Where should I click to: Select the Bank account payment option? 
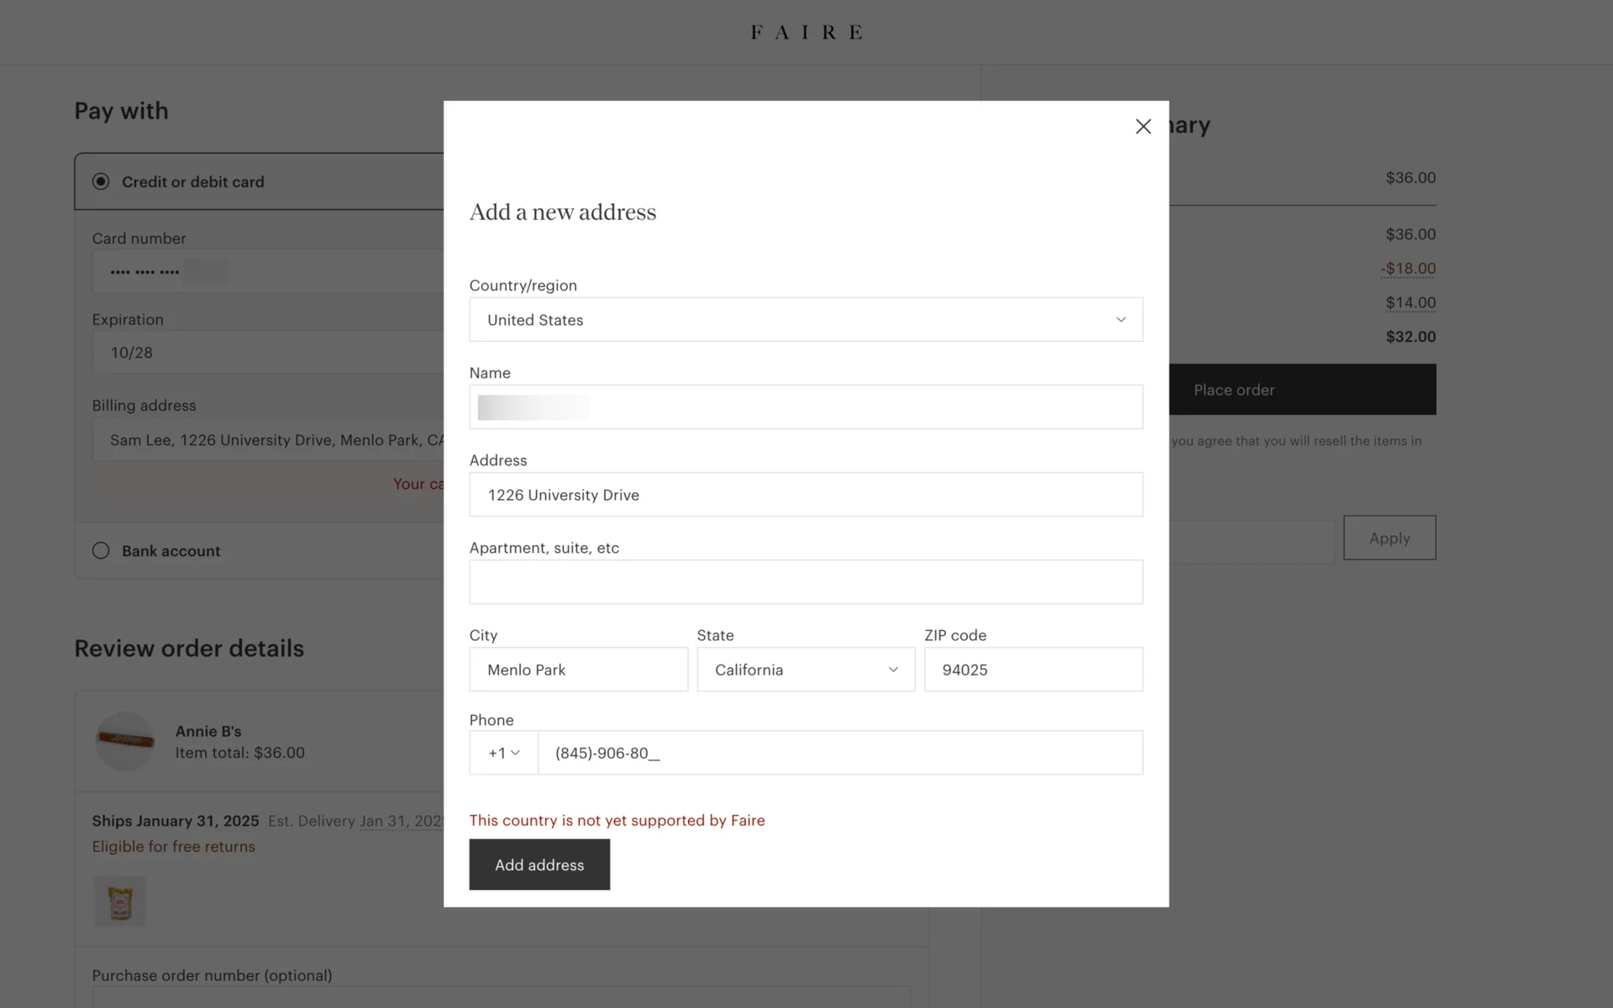click(x=101, y=551)
